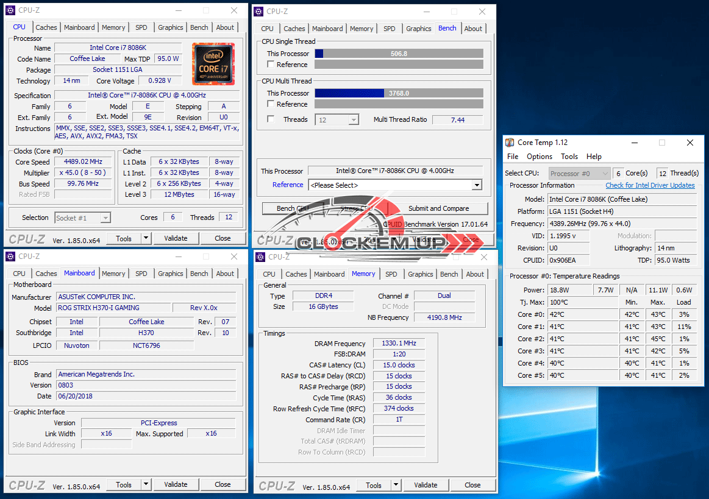This screenshot has height=499, width=709.
Task: Click CPU-Z icon in the top-left CPU window
Action: (x=10, y=10)
